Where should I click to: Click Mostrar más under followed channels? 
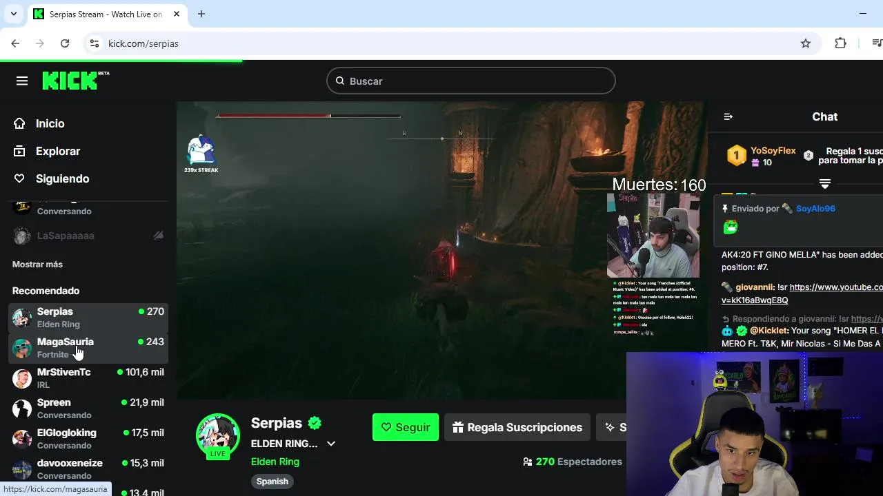point(37,265)
